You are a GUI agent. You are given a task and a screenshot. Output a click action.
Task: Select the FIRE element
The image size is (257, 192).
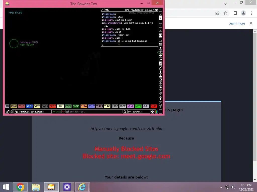point(154,106)
